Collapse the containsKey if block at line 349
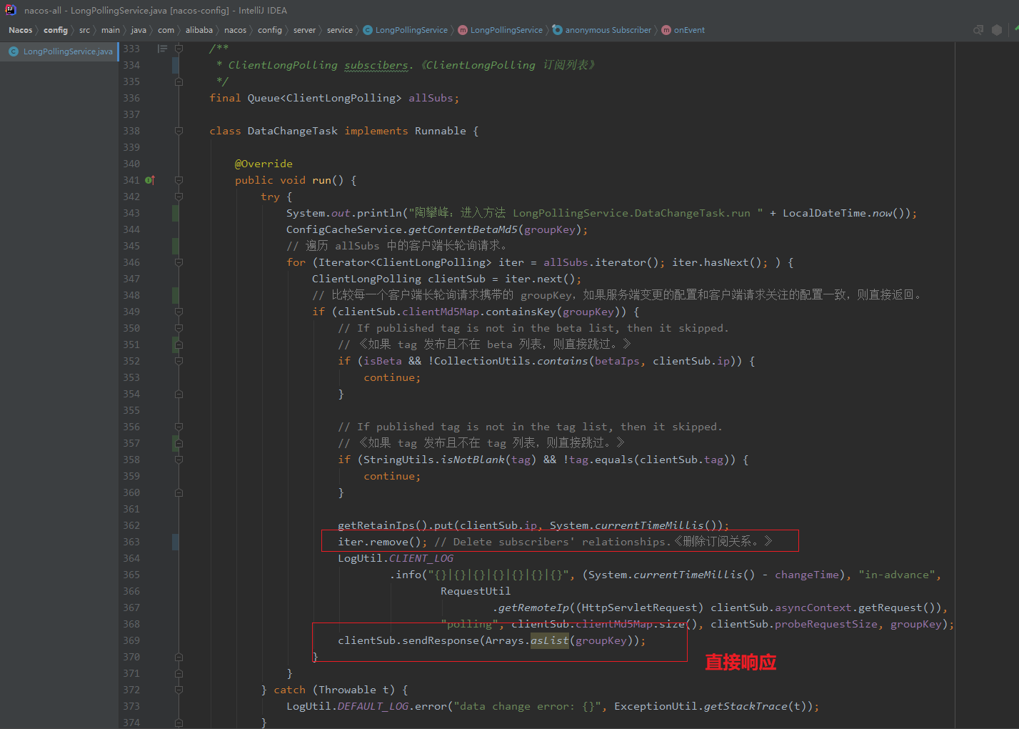1019x729 pixels. pyautogui.click(x=179, y=312)
